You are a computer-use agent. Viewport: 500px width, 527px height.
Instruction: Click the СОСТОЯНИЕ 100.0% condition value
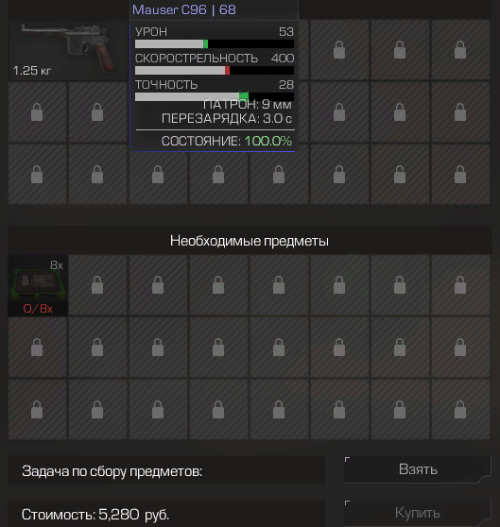click(268, 141)
